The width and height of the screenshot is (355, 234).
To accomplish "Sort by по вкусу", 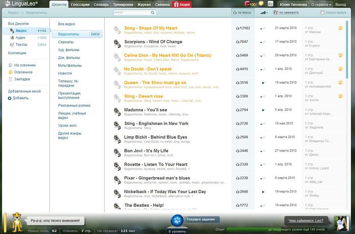I will (x=242, y=13).
